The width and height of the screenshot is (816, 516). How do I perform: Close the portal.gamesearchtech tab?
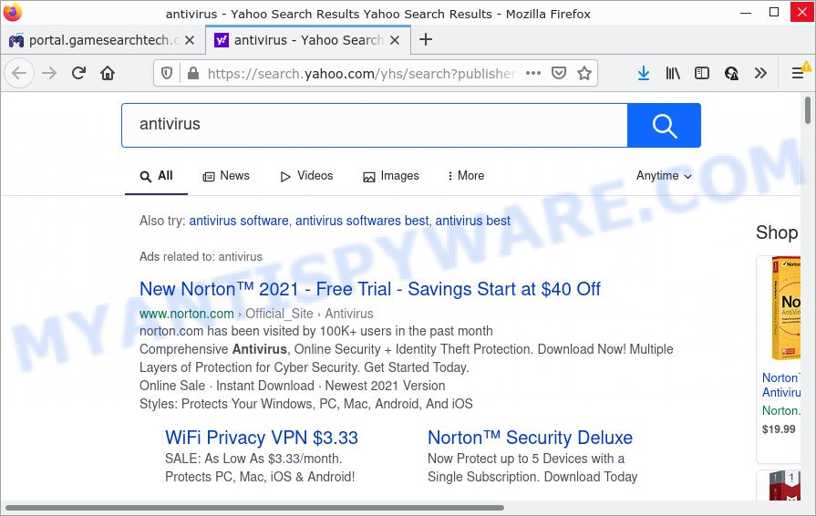pos(190,40)
